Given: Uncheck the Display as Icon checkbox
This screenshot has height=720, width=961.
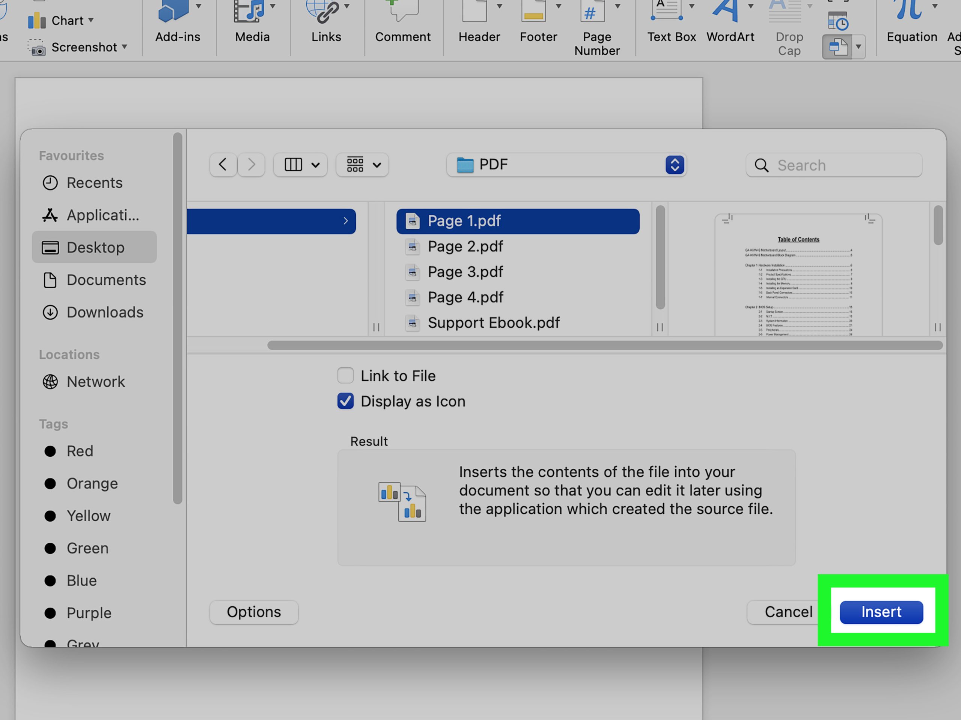Looking at the screenshot, I should coord(345,401).
